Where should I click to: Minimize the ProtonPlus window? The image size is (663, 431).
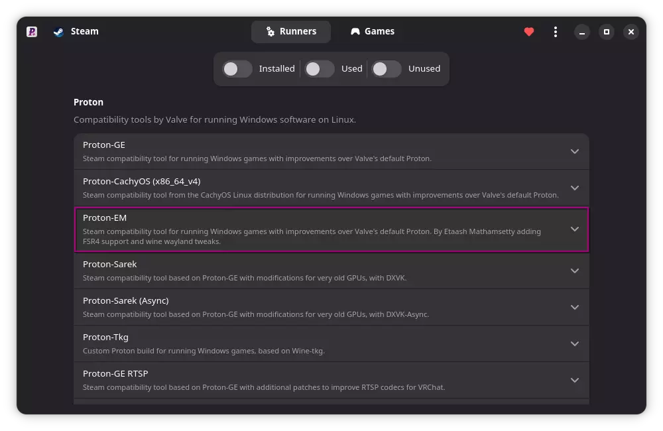581,32
